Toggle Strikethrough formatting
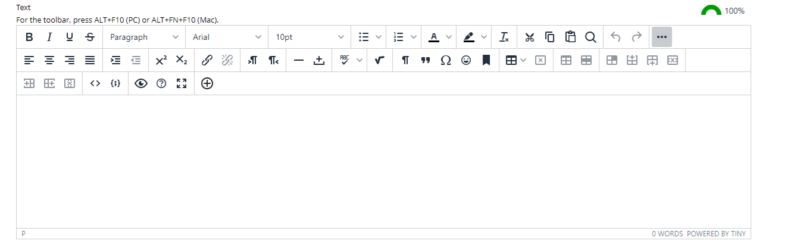This screenshot has width=788, height=250. tap(90, 37)
